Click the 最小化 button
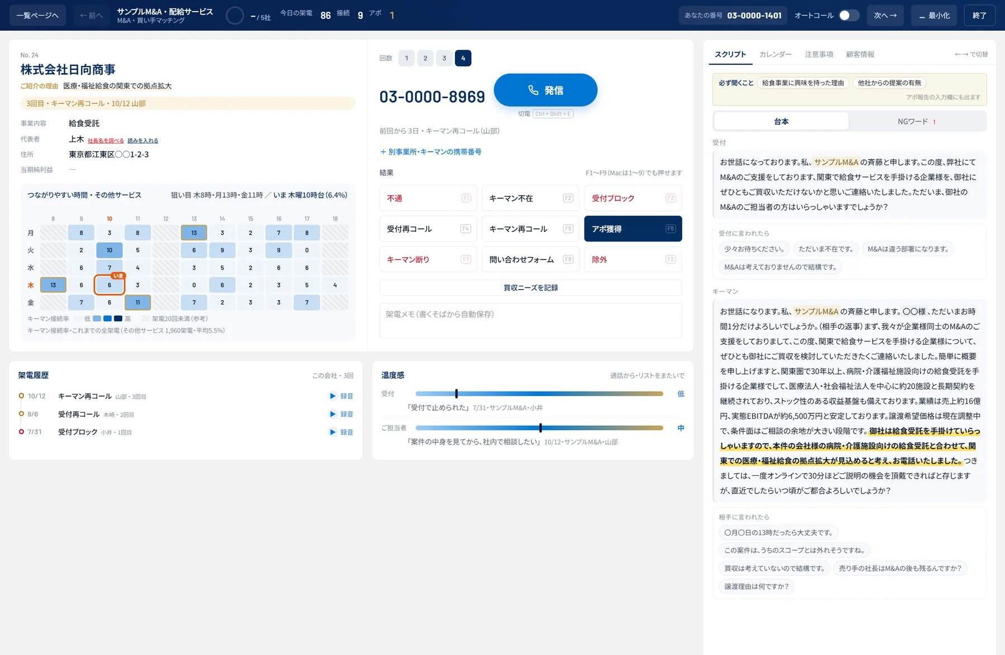 tap(935, 16)
